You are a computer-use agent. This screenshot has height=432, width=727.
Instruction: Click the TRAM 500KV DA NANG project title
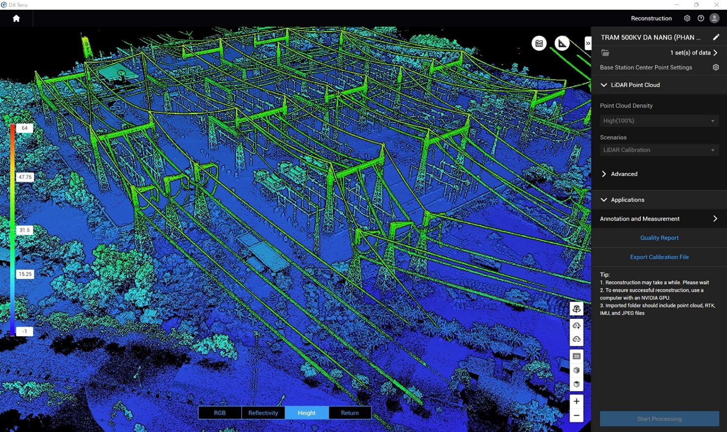[x=650, y=37]
